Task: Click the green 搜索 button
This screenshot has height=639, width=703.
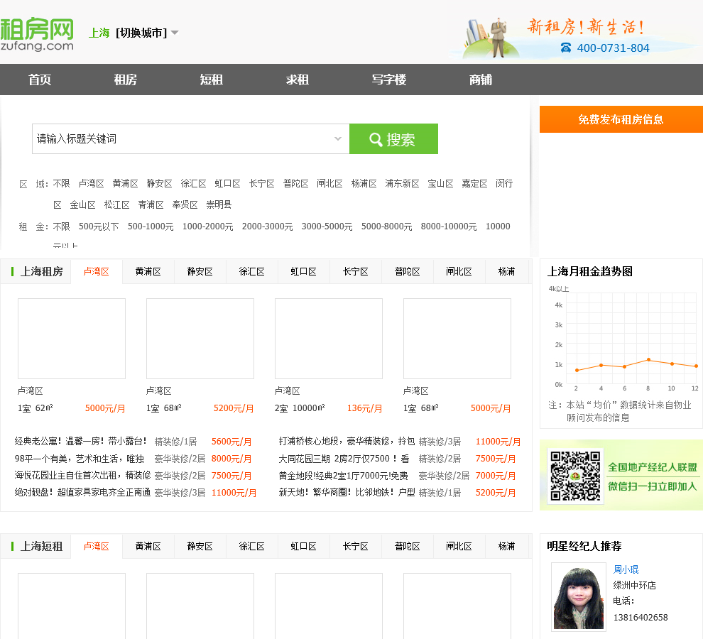Action: 393,139
